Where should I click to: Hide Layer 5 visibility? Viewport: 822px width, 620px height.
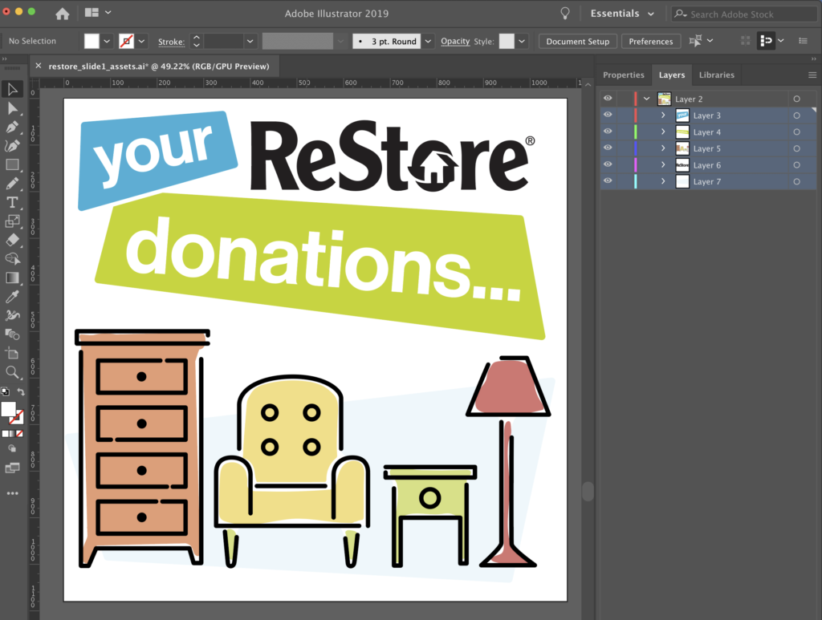[608, 148]
